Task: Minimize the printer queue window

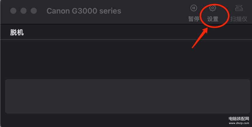Action: coord(24,11)
